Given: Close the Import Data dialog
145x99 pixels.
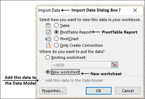Looking at the screenshot, I should (x=135, y=10).
